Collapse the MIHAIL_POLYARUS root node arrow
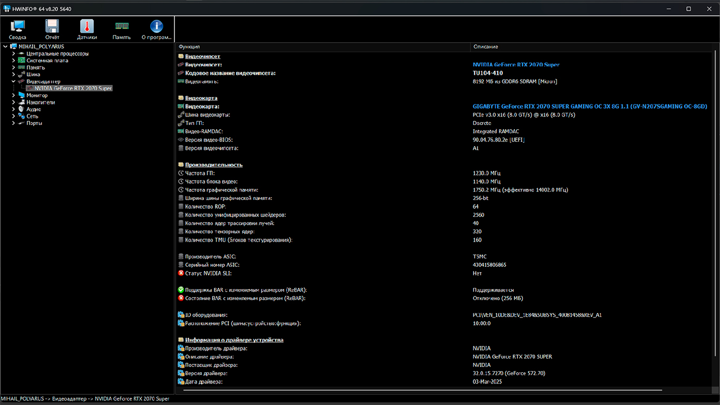The image size is (720, 405). [x=5, y=46]
